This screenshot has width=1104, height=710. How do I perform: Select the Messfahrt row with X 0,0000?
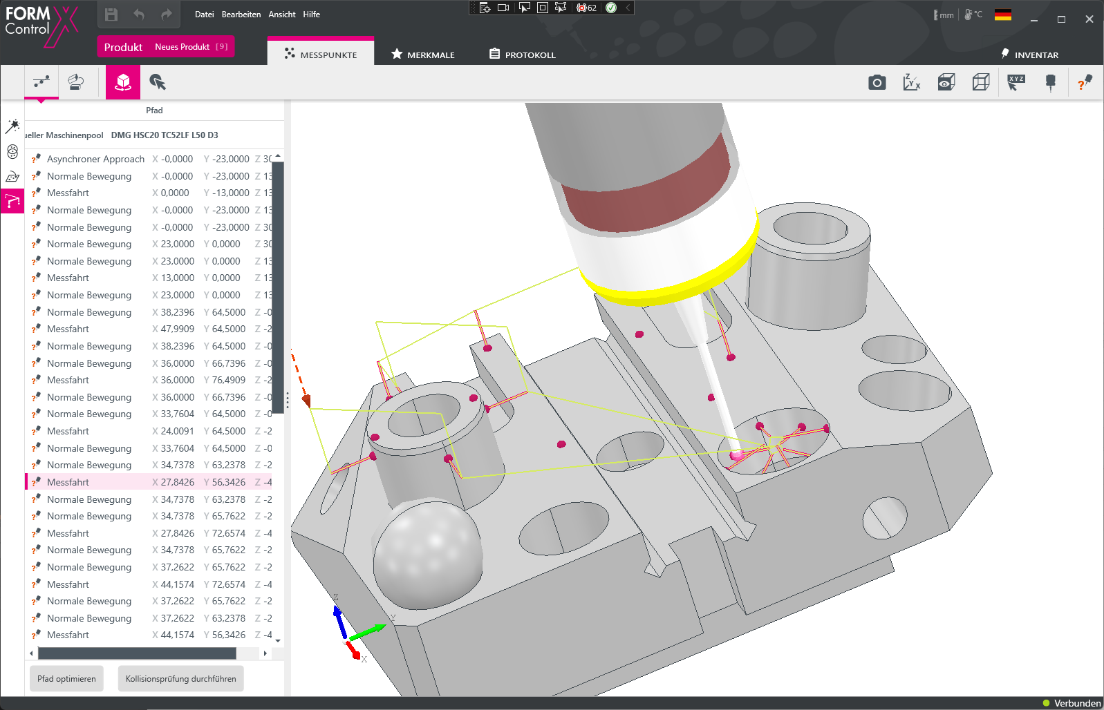149,193
